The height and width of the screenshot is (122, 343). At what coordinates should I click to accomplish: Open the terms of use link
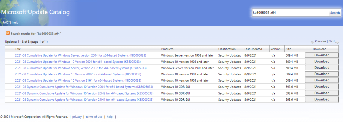(94, 117)
